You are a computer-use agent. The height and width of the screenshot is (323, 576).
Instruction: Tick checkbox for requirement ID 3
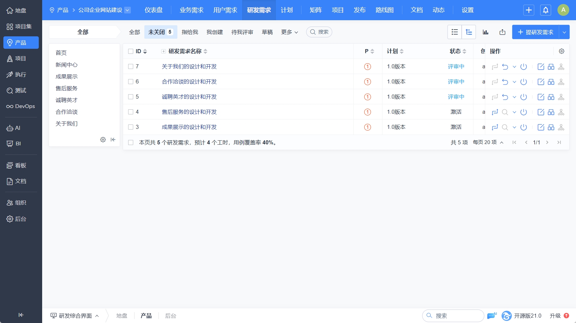tap(131, 127)
